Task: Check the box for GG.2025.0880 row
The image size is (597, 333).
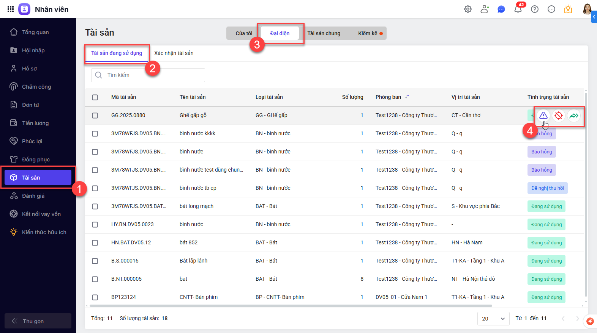Action: pos(95,116)
